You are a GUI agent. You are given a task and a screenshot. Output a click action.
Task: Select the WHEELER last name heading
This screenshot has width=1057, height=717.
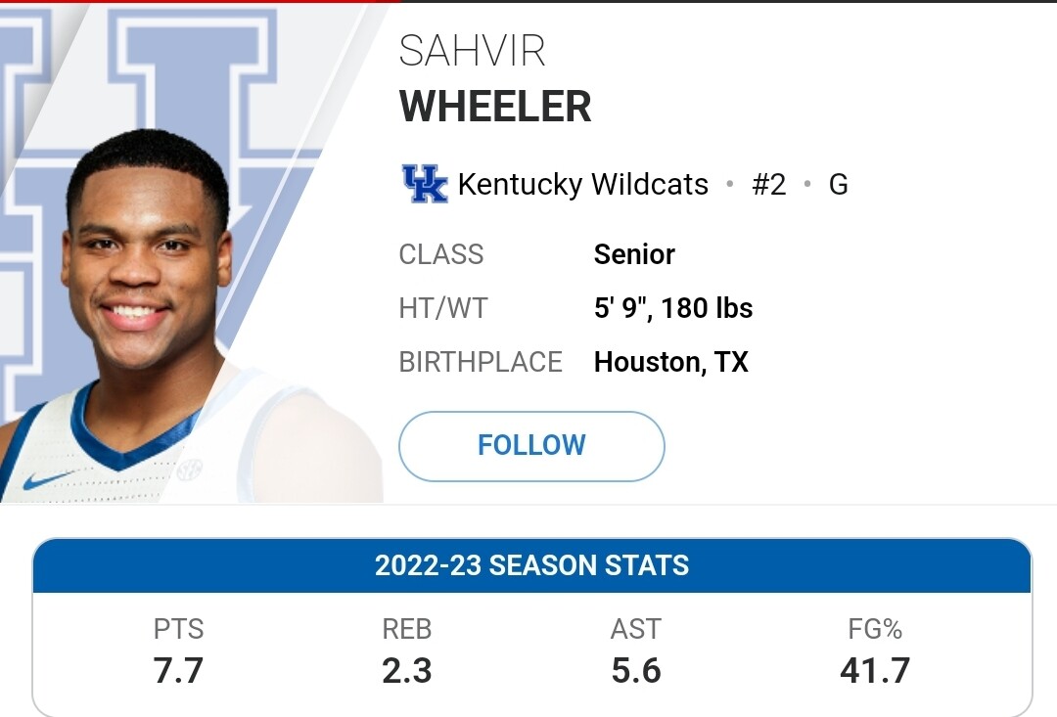click(x=495, y=107)
